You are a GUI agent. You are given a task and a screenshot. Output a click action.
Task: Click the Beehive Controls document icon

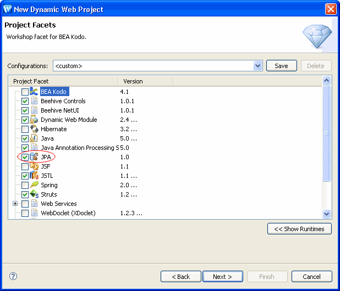pyautogui.click(x=34, y=101)
